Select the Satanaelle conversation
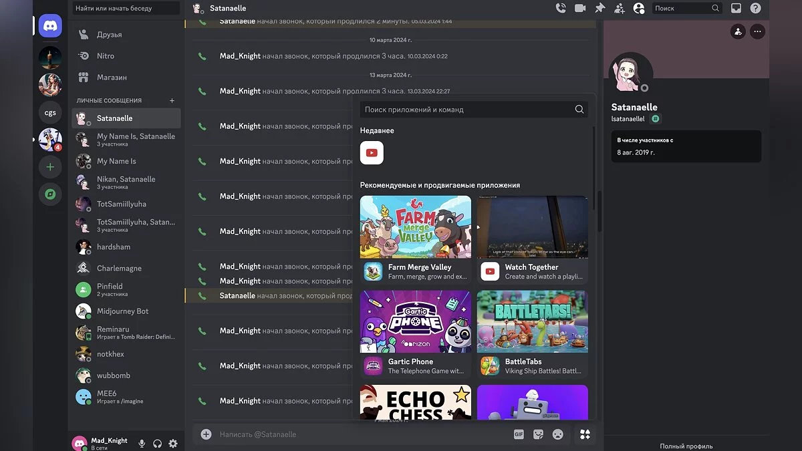802x451 pixels. point(126,118)
